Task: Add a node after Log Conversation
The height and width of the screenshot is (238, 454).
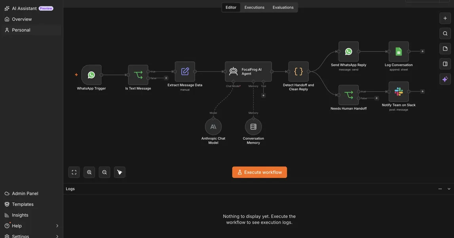Action: tap(422, 51)
